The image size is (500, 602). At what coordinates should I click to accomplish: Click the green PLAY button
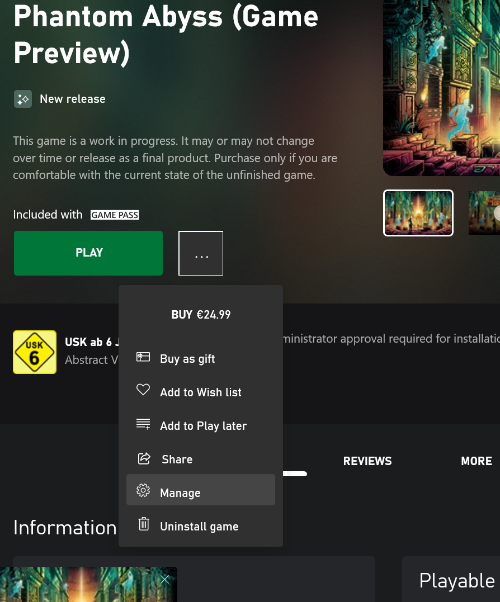click(x=88, y=253)
